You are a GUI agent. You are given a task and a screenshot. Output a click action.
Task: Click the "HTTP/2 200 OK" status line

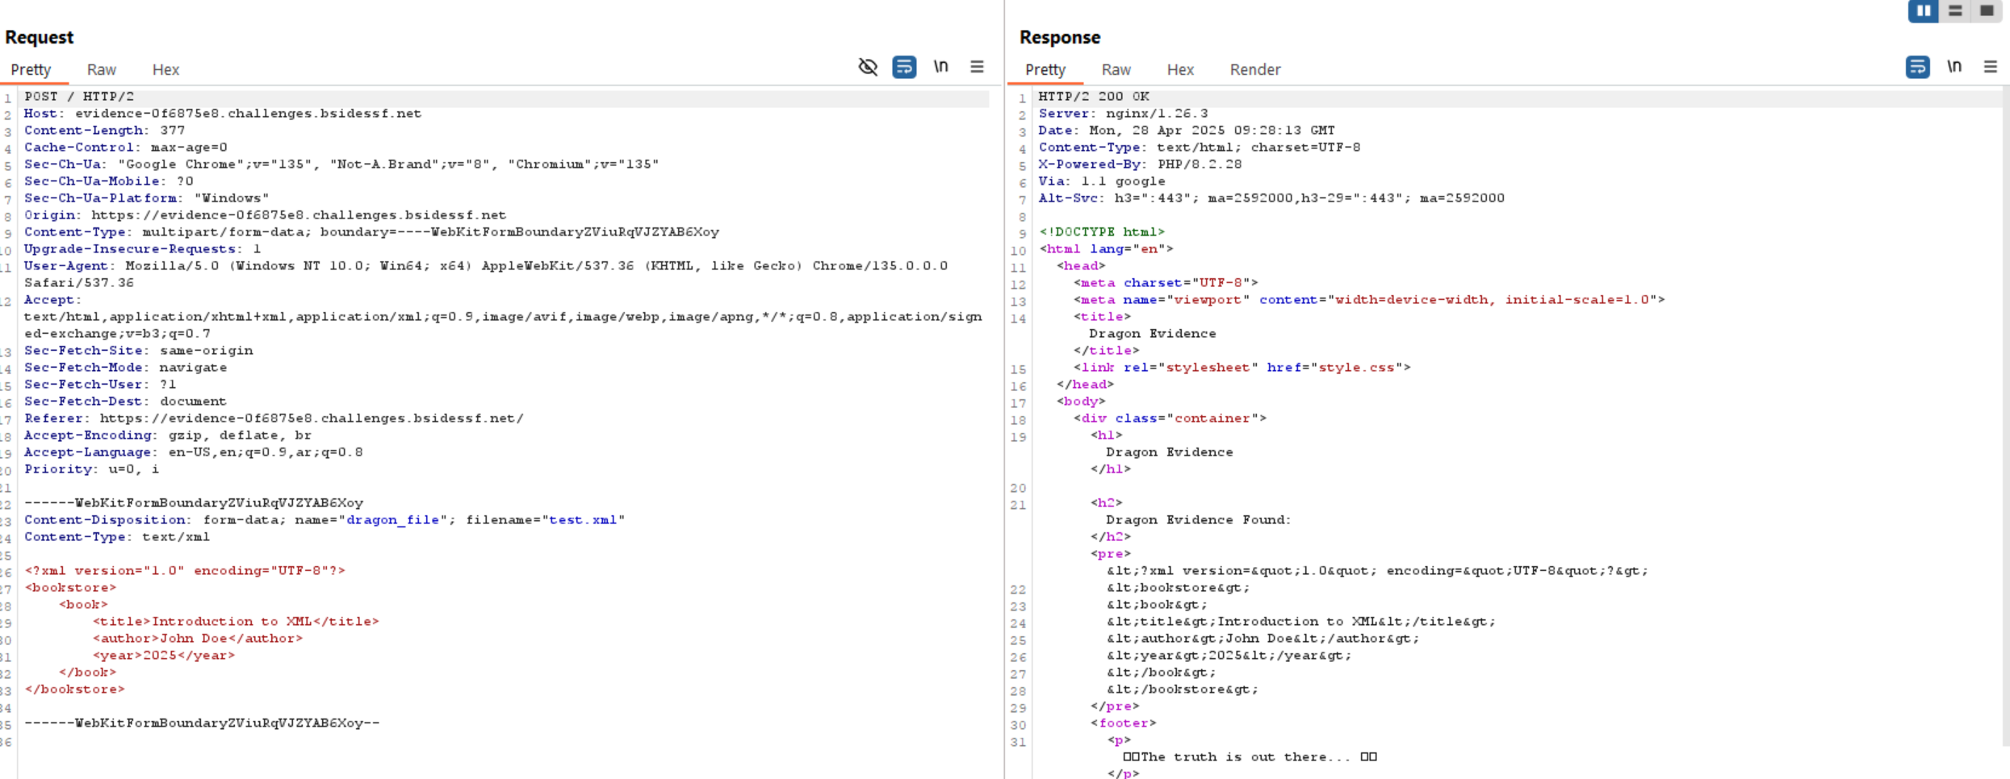(x=1094, y=97)
